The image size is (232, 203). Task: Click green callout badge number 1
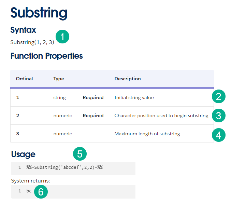[x=62, y=37]
